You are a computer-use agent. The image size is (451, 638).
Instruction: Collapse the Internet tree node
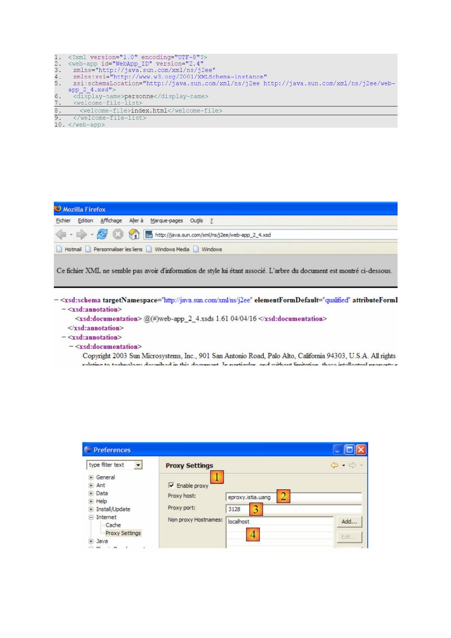[91, 517]
